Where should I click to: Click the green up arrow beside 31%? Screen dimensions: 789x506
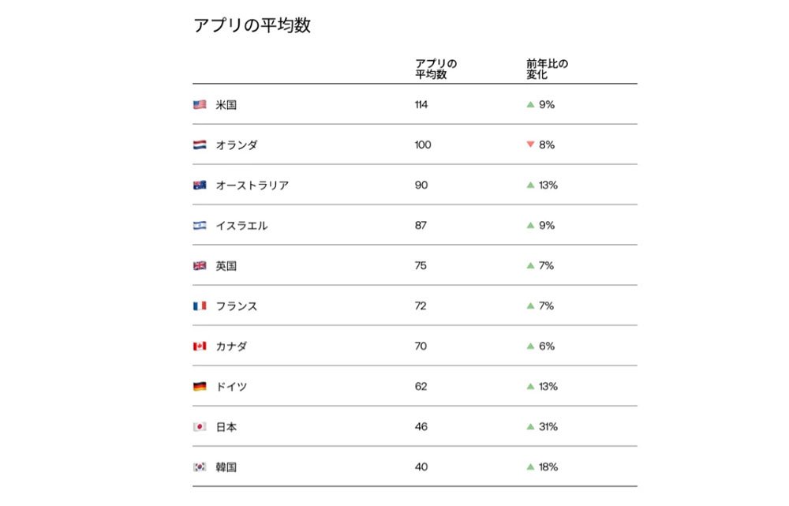click(530, 426)
